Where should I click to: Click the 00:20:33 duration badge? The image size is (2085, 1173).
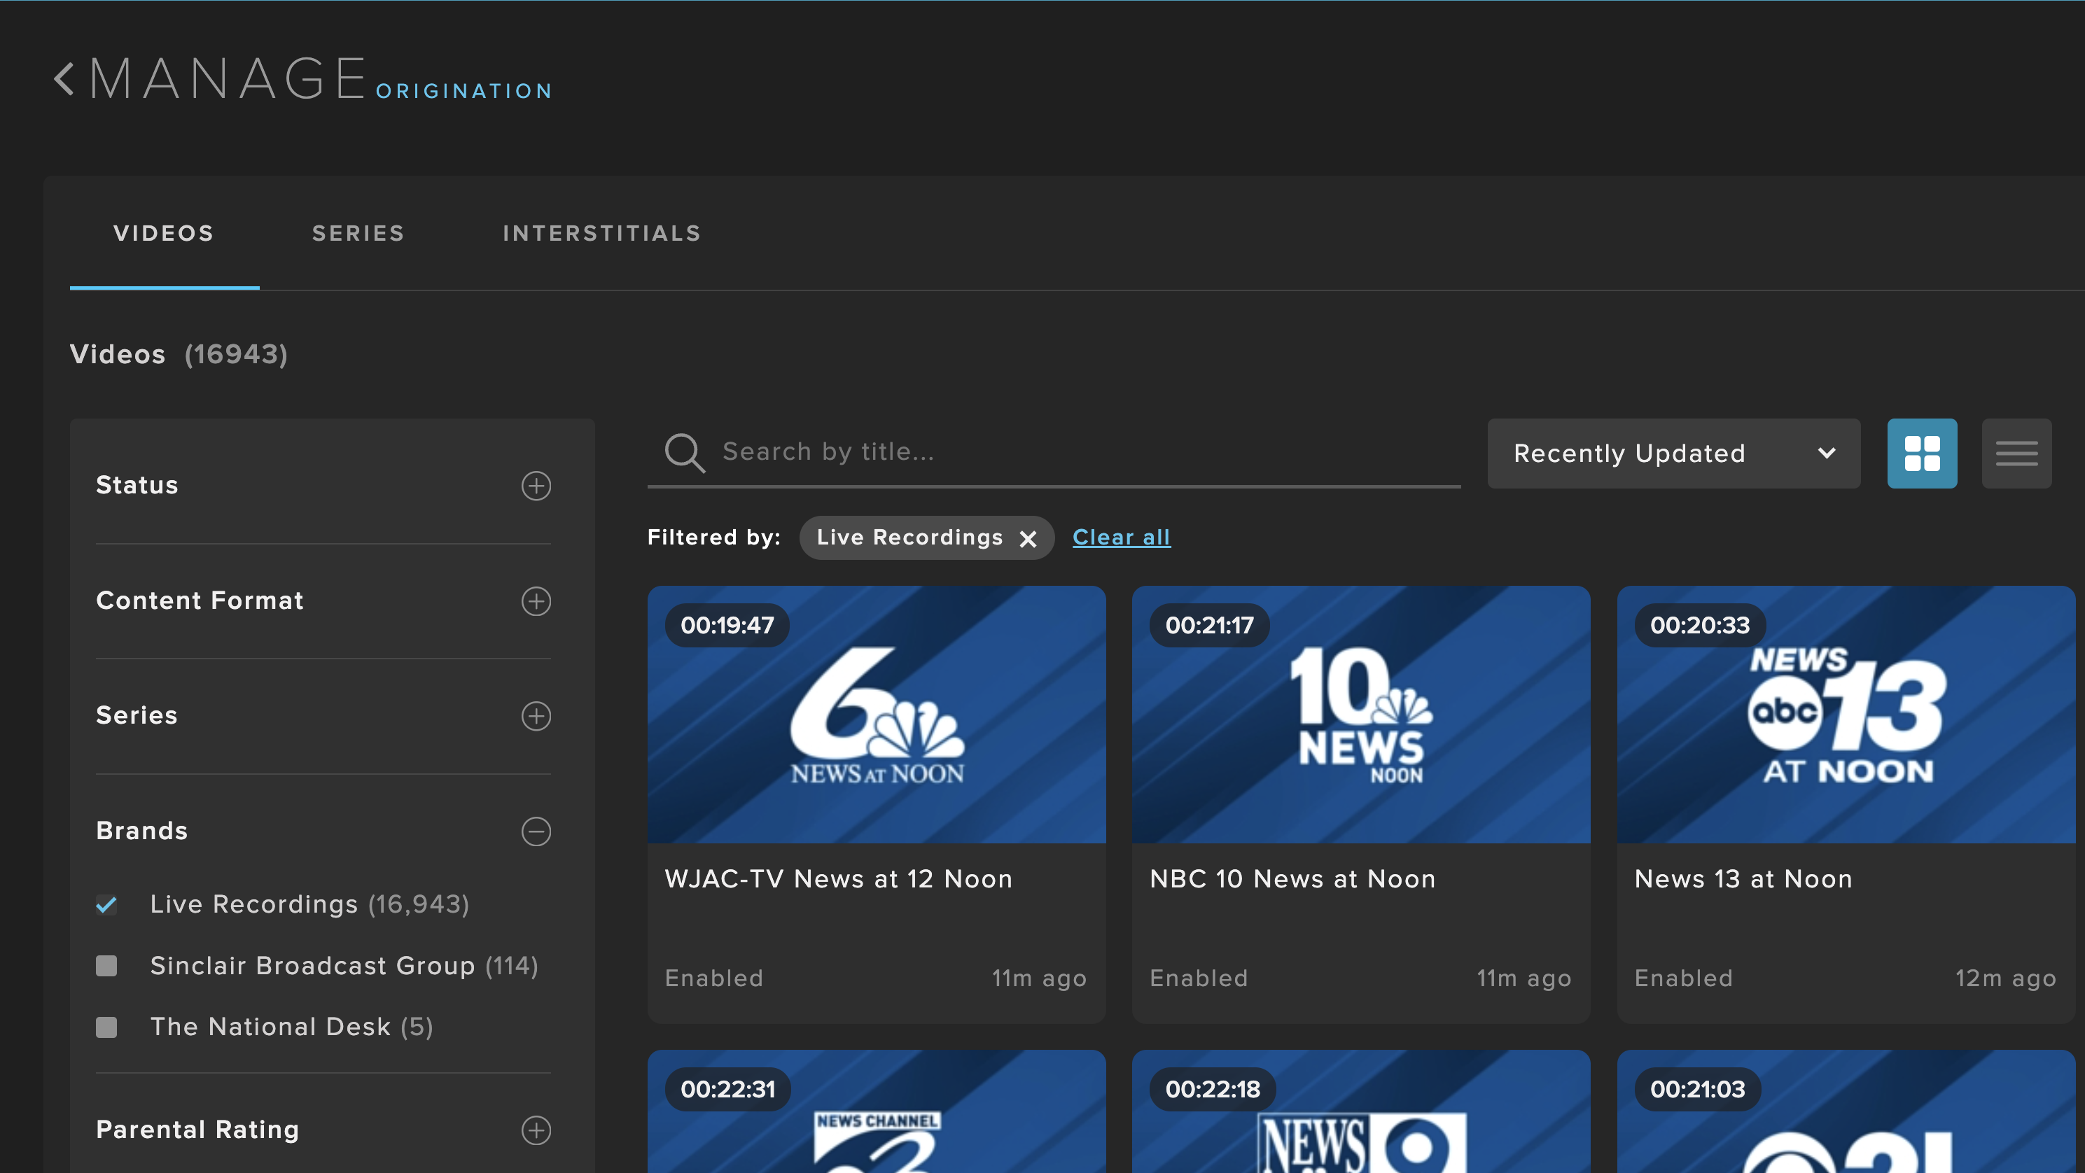(1700, 625)
